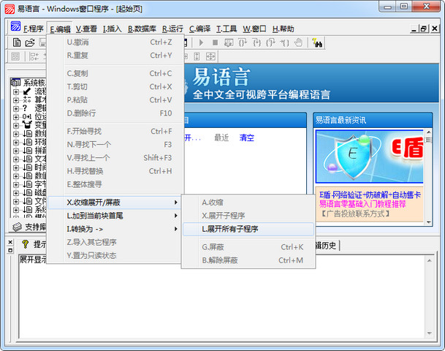Click Y.置为只读状态 menu entry
The width and height of the screenshot is (445, 351).
click(115, 256)
